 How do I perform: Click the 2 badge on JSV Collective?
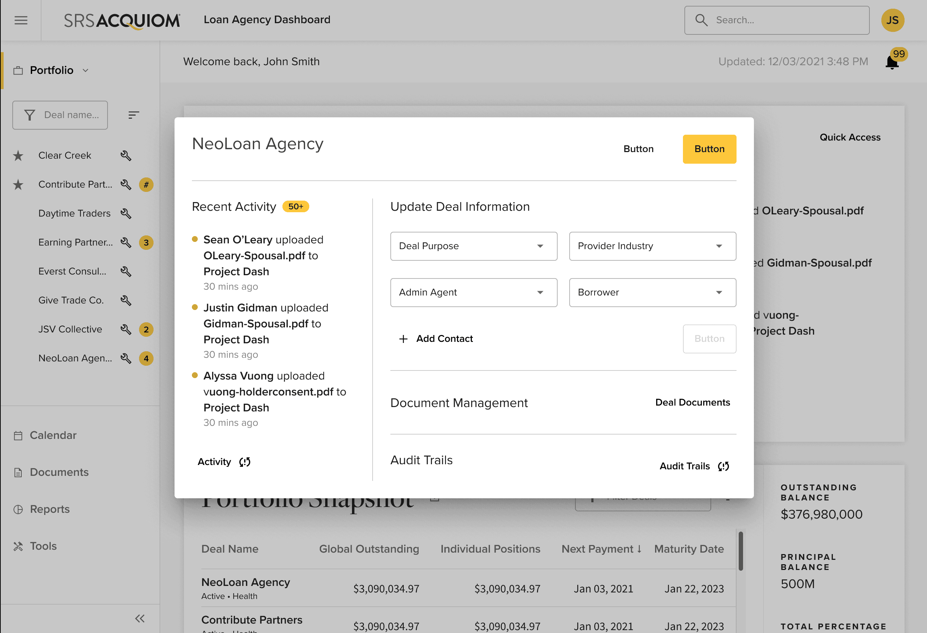pyautogui.click(x=146, y=330)
